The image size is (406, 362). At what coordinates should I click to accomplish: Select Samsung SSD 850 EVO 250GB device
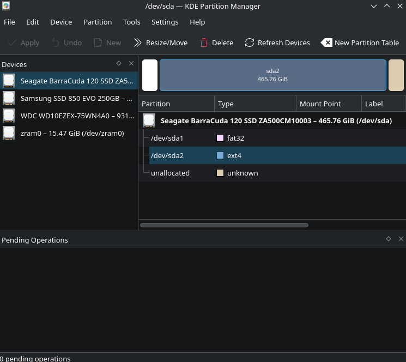point(69,98)
